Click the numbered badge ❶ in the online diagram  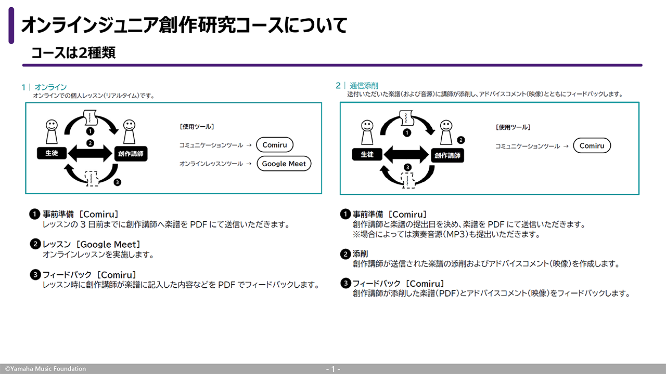tap(91, 131)
